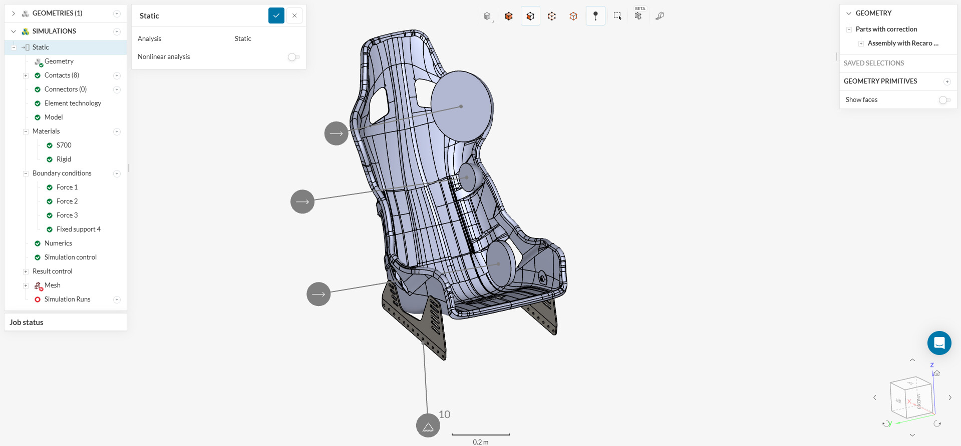This screenshot has width=961, height=446.
Task: Rotate view left with the left arrow
Action: (875, 397)
